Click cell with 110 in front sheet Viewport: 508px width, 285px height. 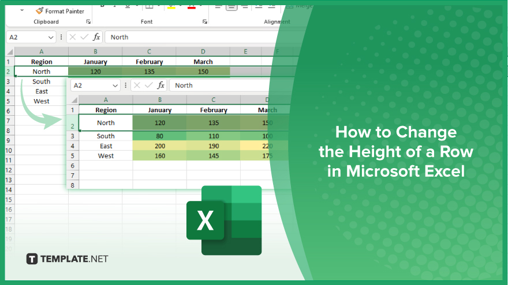click(x=214, y=136)
